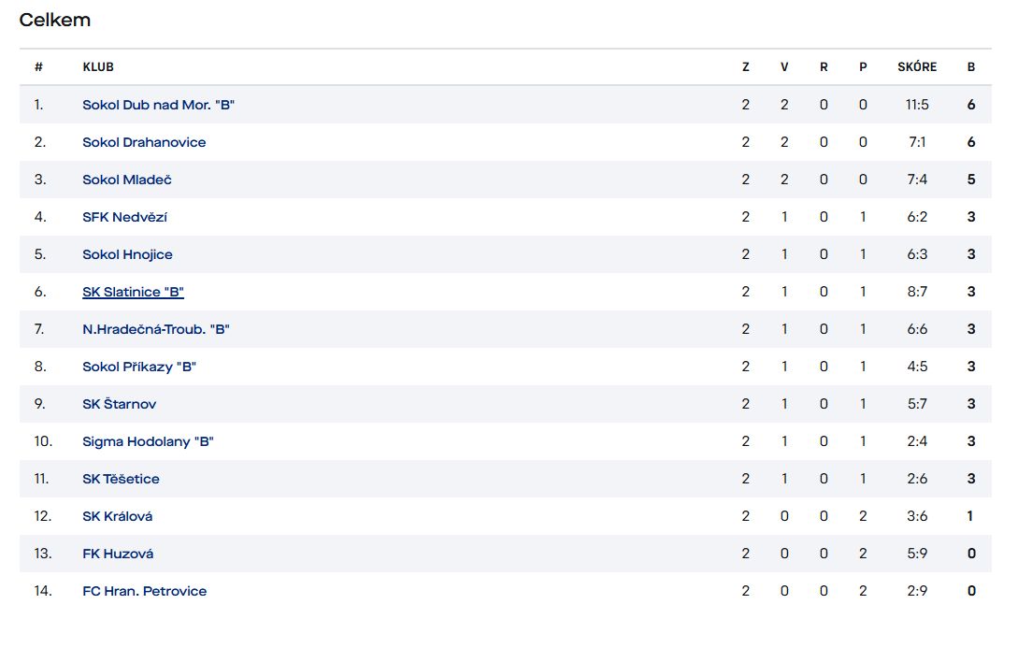Click the 11:5 score in first row

tap(917, 105)
